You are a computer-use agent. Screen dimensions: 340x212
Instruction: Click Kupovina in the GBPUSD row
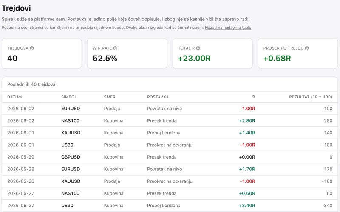(113, 157)
